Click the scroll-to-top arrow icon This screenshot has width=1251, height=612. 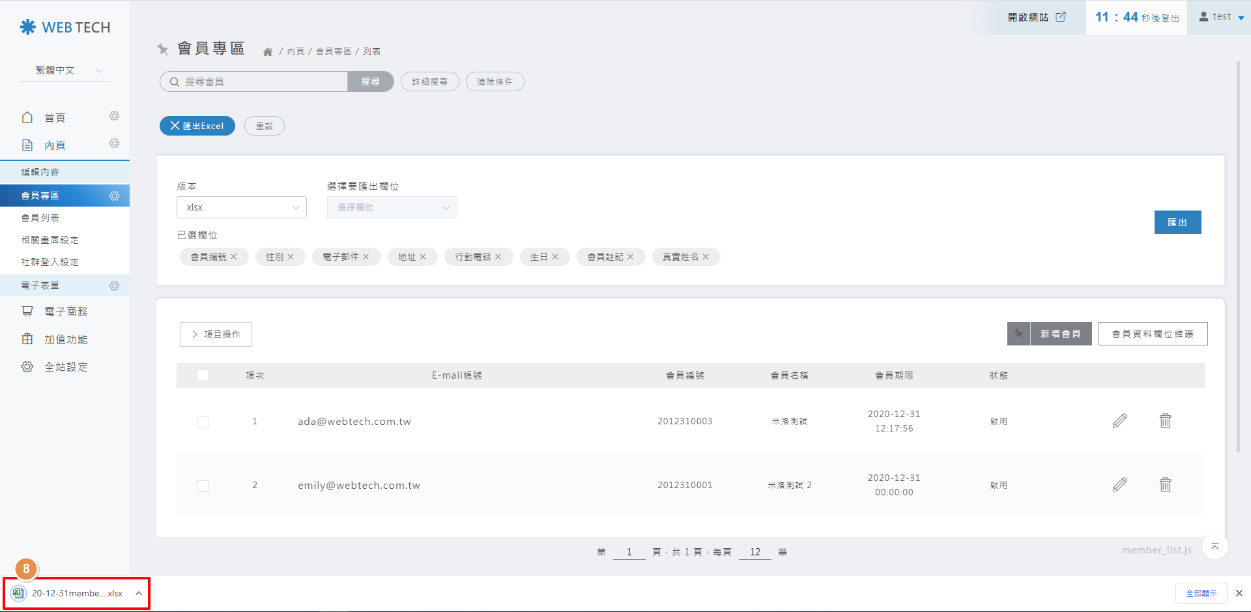pyautogui.click(x=1215, y=546)
